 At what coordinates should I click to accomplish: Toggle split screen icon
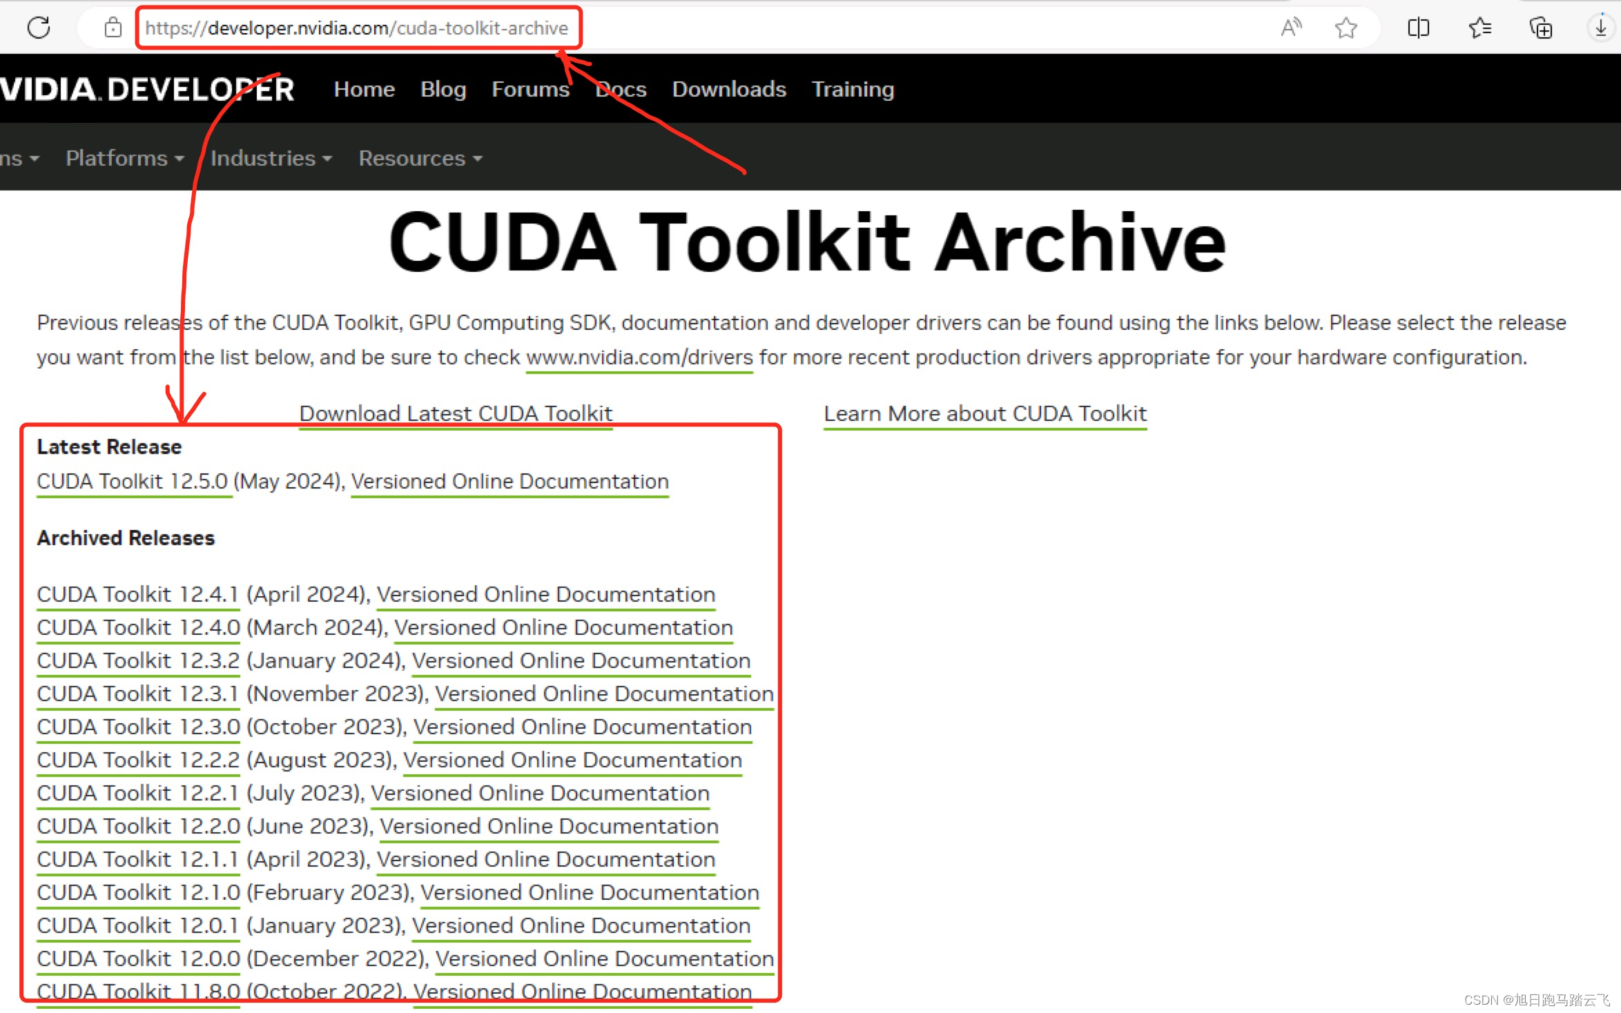[1418, 28]
